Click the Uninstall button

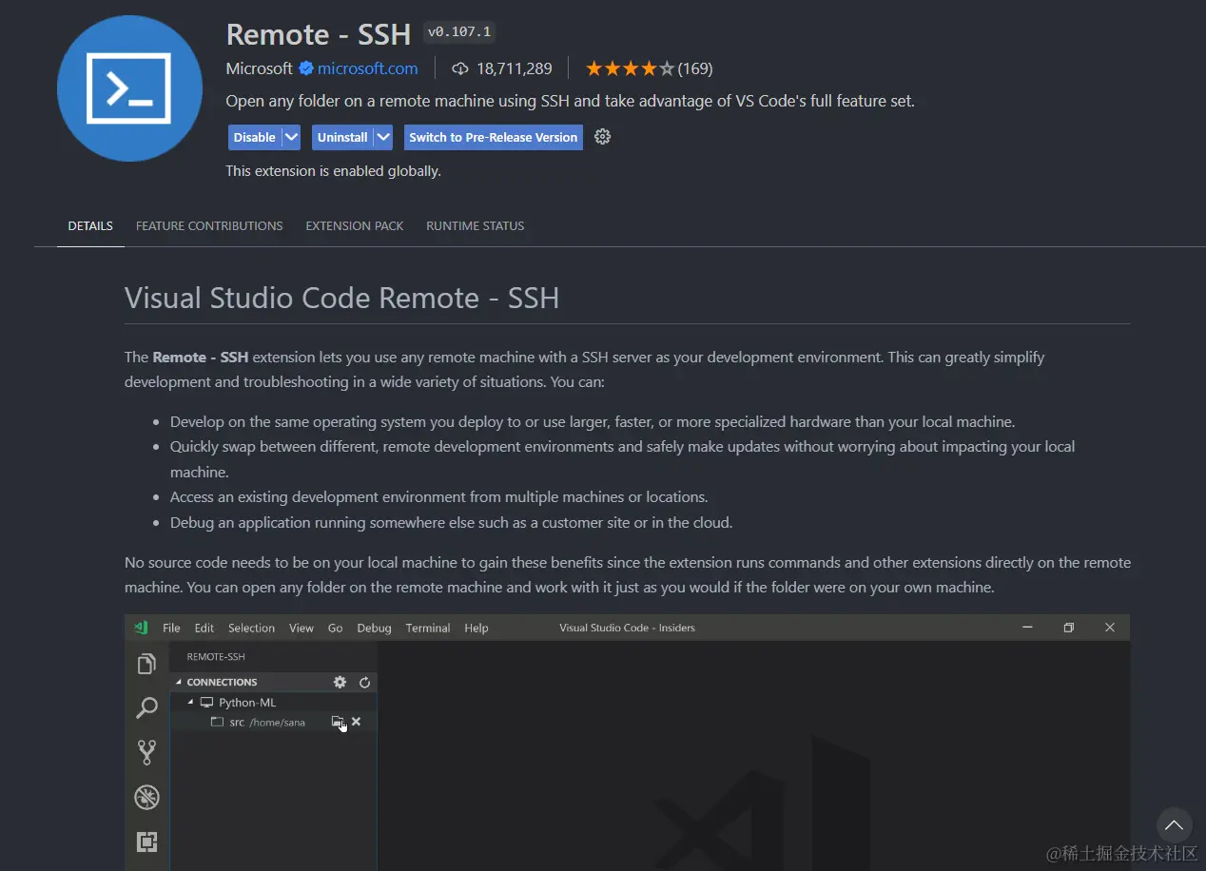[x=342, y=137]
